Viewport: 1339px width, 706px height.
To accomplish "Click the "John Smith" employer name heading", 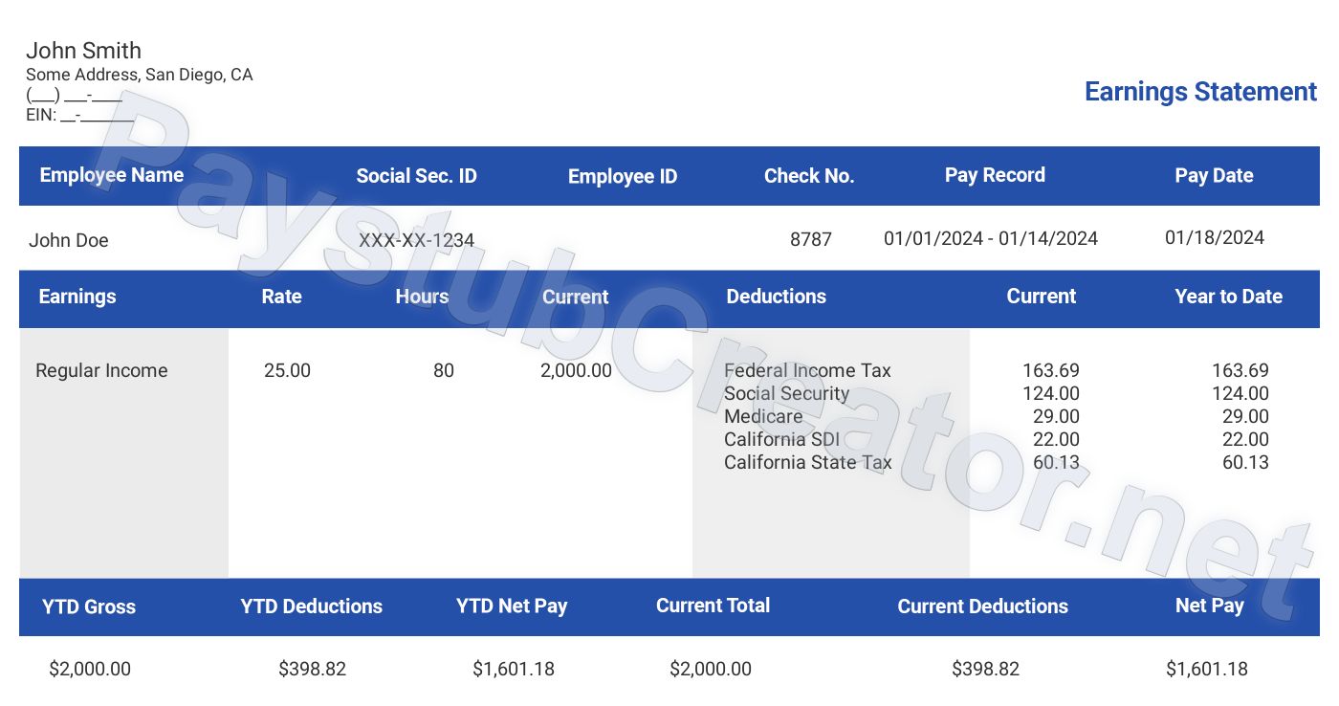I will click(83, 51).
